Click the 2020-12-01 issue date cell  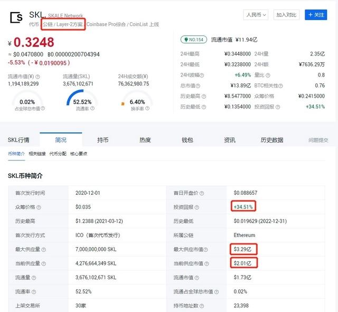tap(88, 193)
